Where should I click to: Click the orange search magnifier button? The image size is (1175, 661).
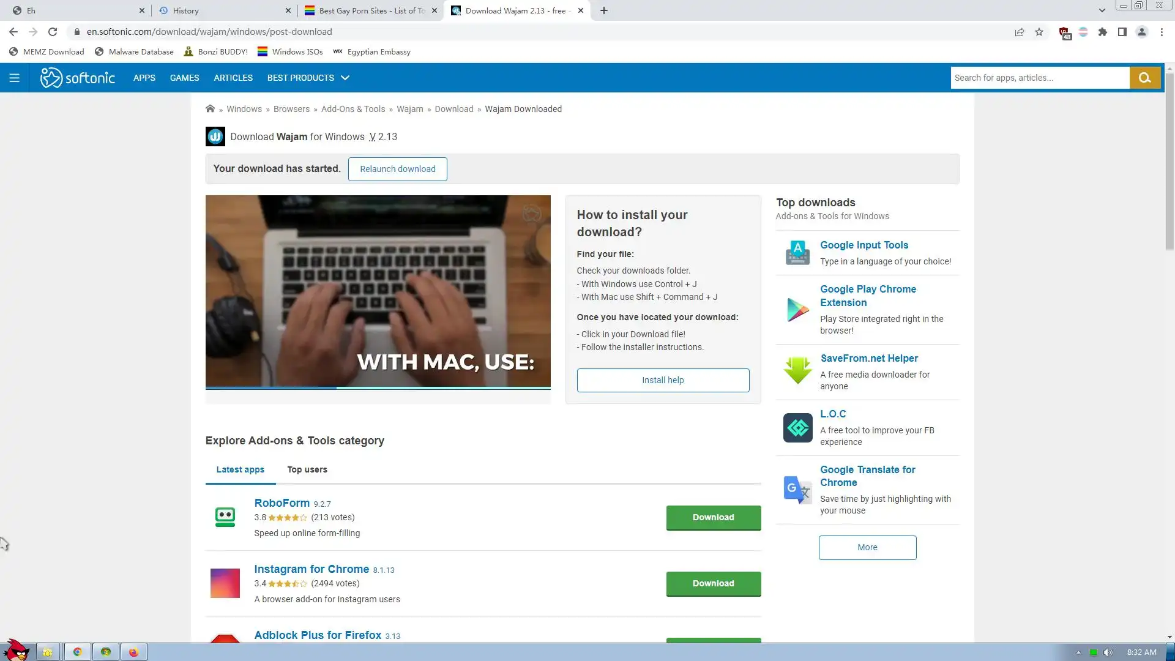(1144, 78)
